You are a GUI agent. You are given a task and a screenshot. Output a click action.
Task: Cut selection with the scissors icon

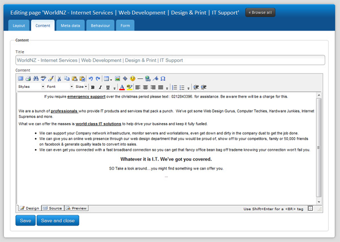point(59,79)
